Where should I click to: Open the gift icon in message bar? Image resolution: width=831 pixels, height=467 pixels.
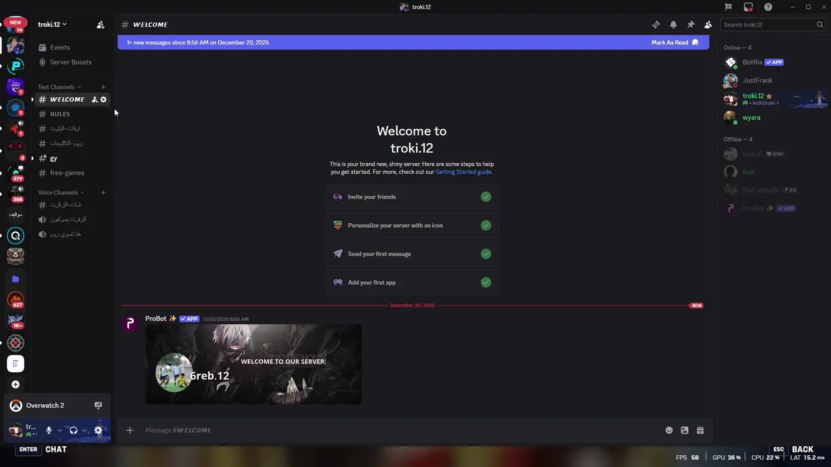(x=700, y=430)
